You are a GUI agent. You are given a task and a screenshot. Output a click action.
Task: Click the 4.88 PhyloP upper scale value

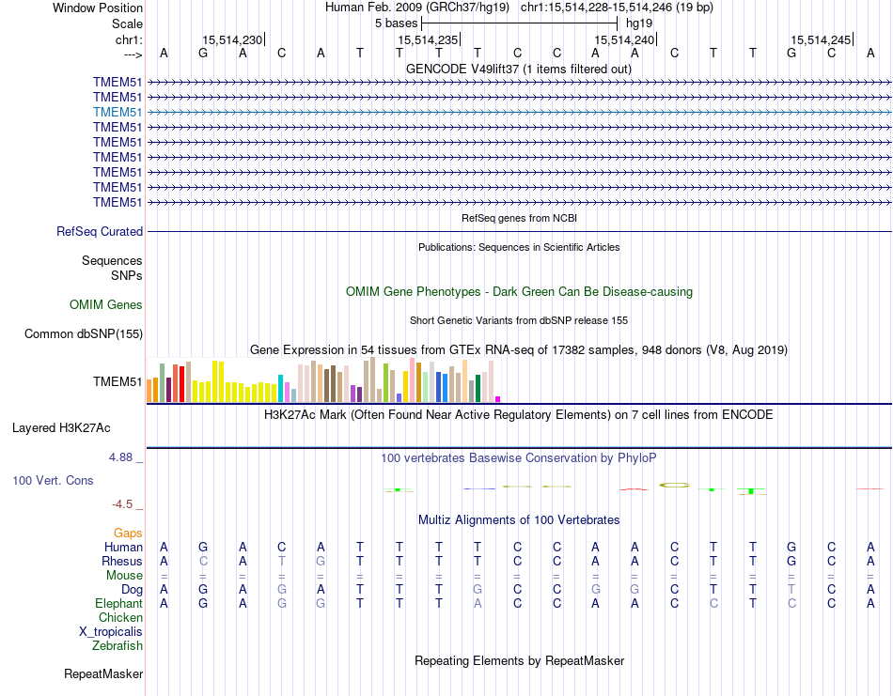[x=120, y=457]
